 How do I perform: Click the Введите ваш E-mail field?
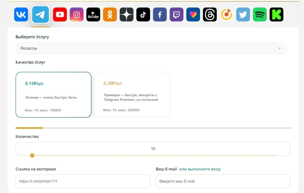coord(223,181)
